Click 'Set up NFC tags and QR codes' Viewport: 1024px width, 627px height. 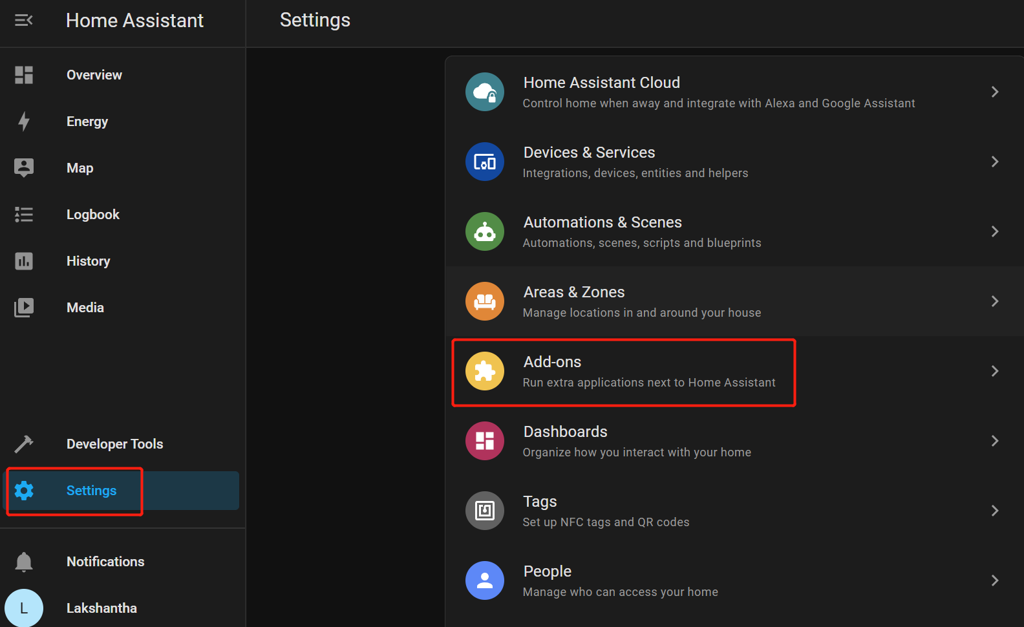click(x=606, y=522)
